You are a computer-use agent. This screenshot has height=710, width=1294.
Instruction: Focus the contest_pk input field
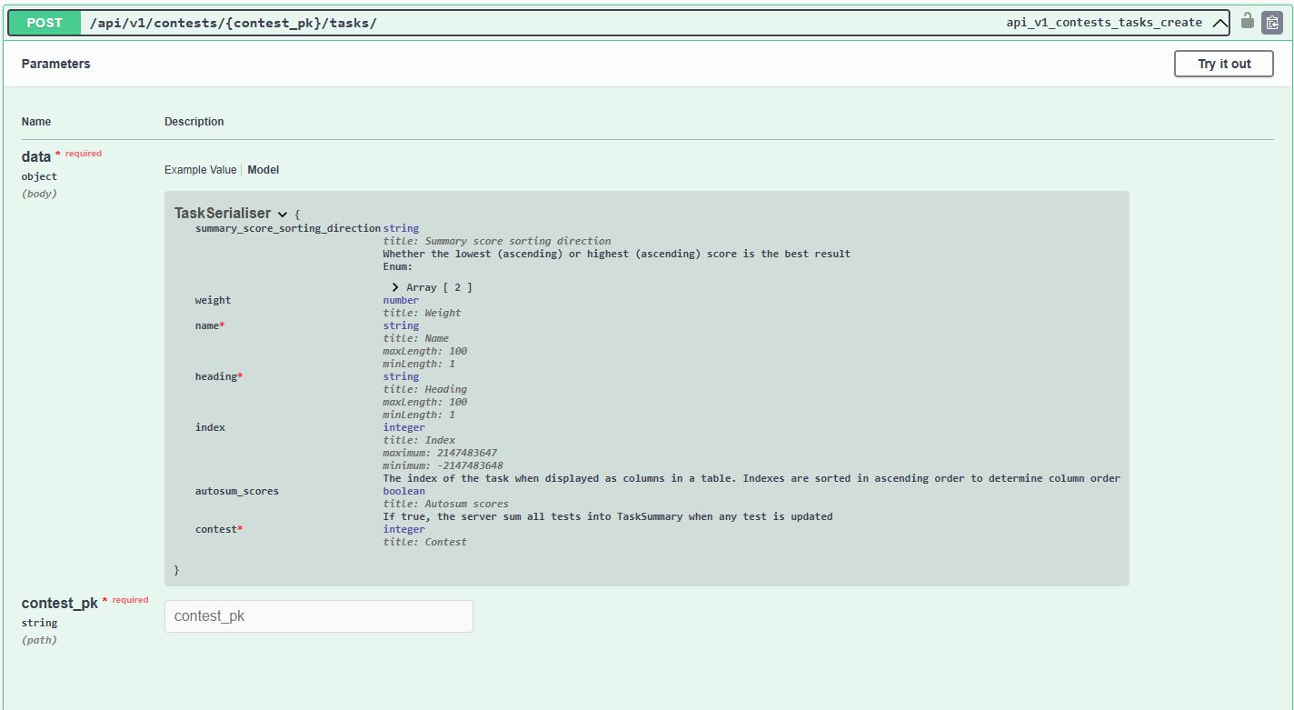click(x=319, y=616)
